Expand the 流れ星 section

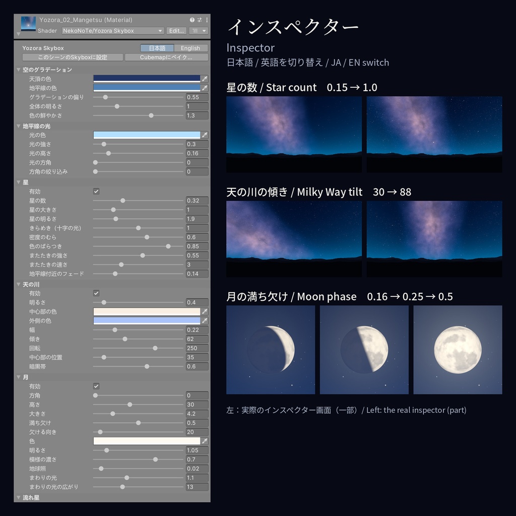tap(19, 497)
